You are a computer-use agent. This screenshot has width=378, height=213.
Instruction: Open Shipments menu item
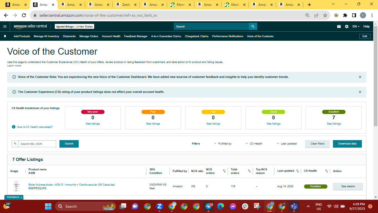click(x=69, y=36)
